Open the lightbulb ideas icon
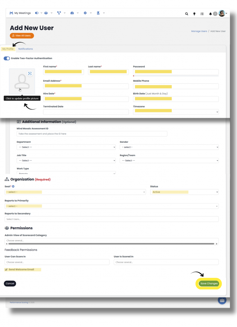 (x=194, y=14)
